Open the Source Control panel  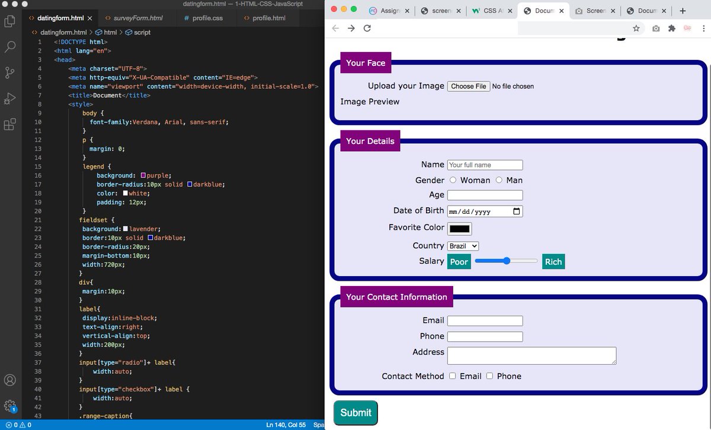9,72
